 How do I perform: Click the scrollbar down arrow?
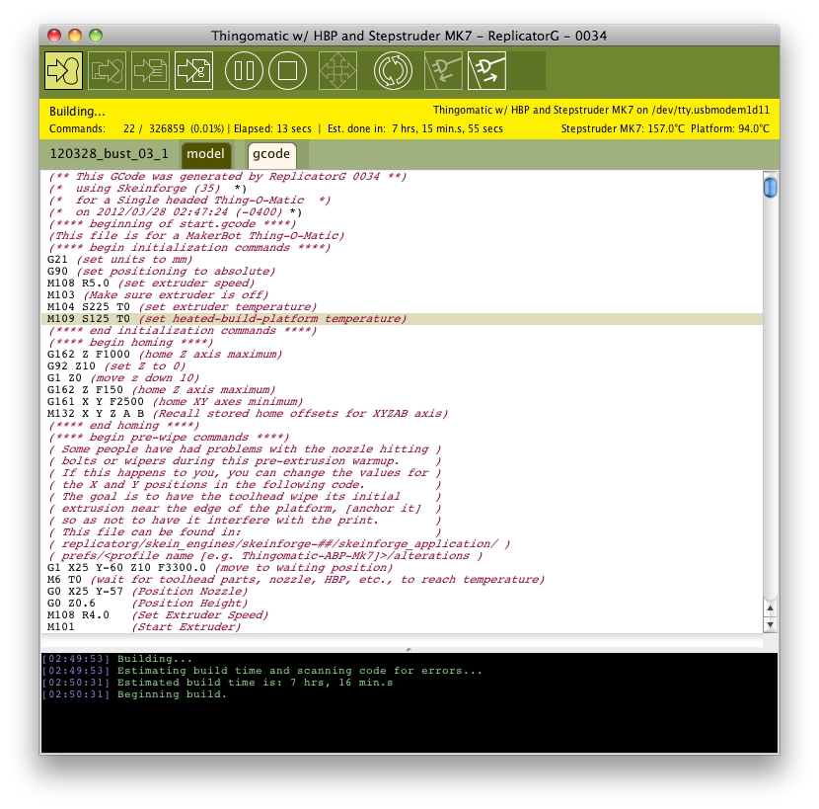point(771,624)
